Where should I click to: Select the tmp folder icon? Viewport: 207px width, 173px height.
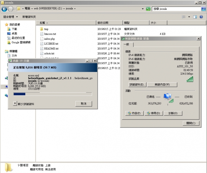point(42,29)
